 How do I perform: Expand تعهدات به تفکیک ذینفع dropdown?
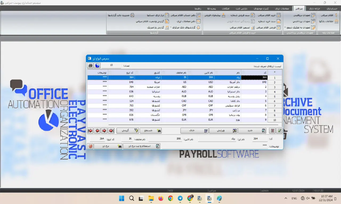pyautogui.click(x=285, y=27)
